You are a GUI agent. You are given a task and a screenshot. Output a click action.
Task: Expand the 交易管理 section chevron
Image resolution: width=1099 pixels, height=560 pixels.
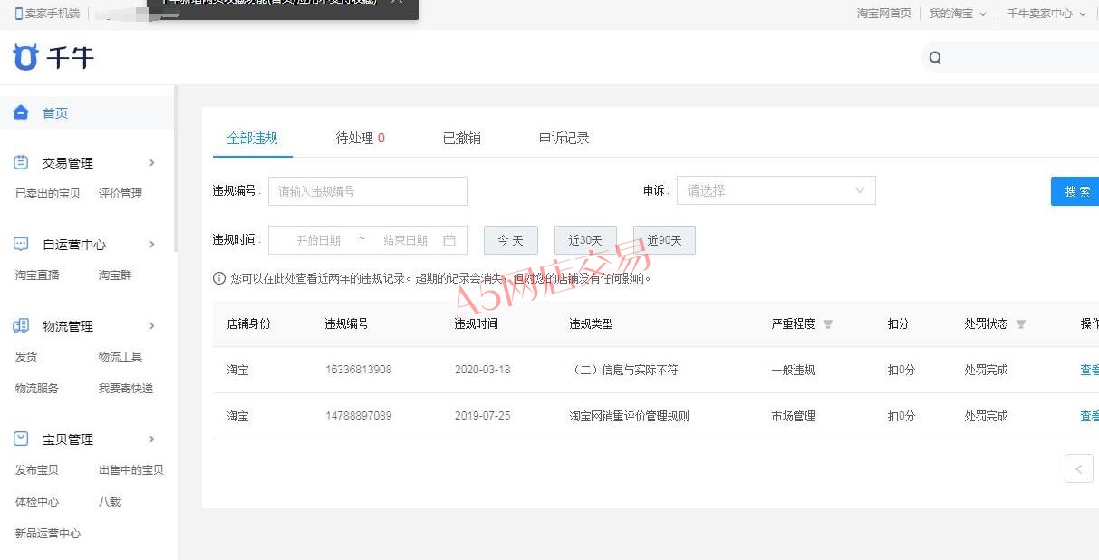pyautogui.click(x=151, y=163)
